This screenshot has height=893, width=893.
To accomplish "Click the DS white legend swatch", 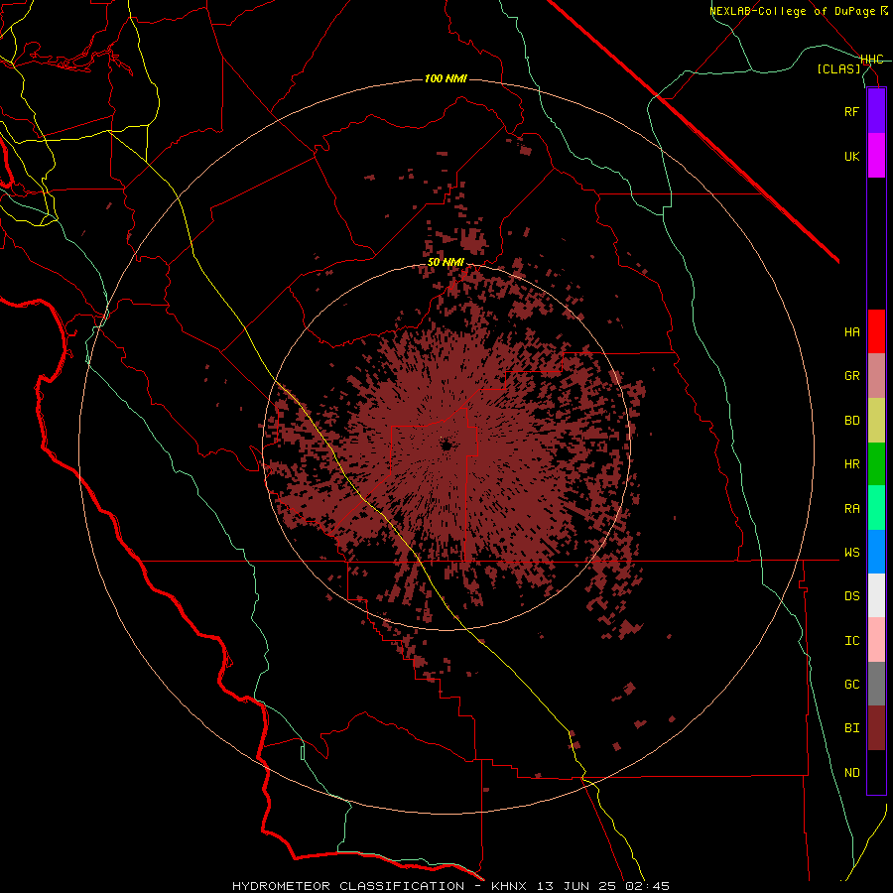I will (876, 595).
